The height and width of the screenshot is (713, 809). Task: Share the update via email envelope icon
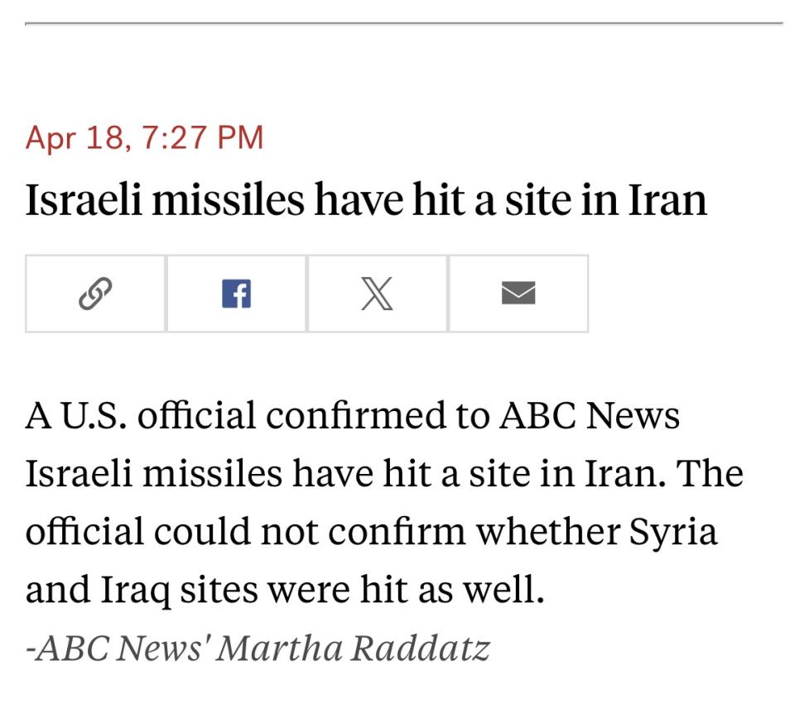(x=518, y=294)
